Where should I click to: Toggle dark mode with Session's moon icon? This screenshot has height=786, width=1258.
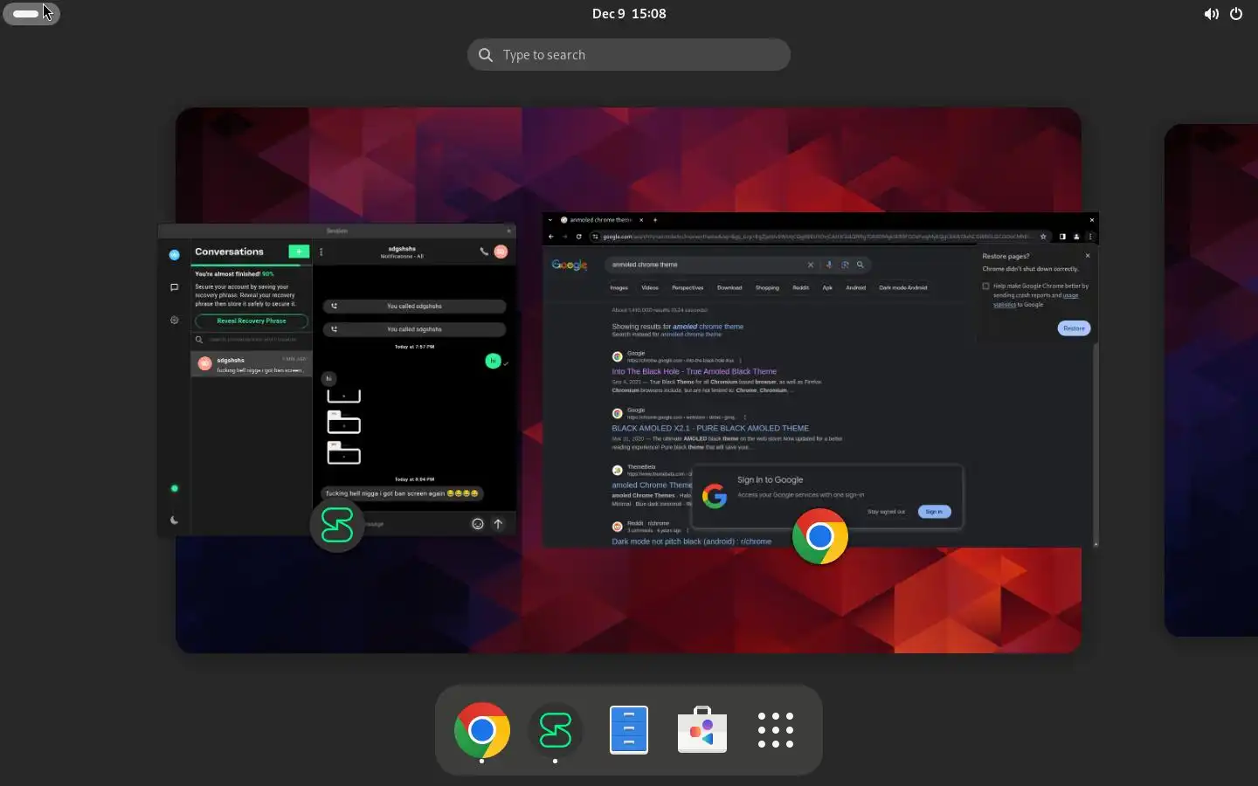[x=174, y=521]
